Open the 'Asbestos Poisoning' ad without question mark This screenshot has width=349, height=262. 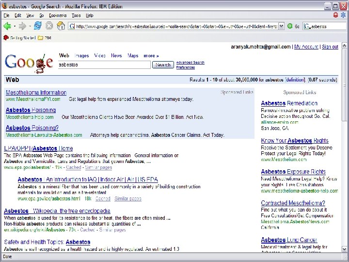(31, 110)
